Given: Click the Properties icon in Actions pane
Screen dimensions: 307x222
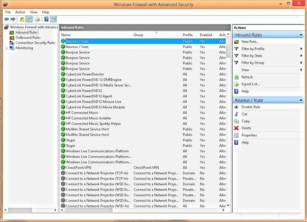Looking at the screenshot, I should (x=236, y=135).
